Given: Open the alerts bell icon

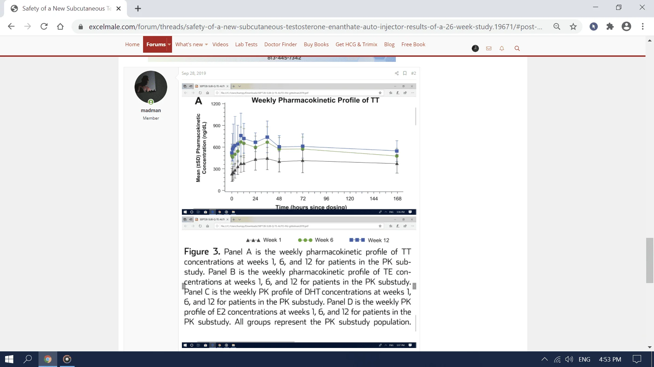Looking at the screenshot, I should click(x=502, y=49).
